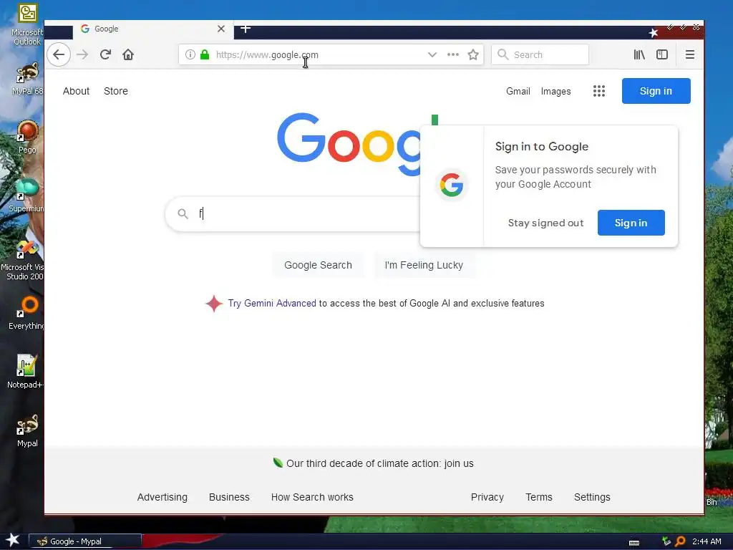Open the Library bookshelf icon
This screenshot has width=733, height=550.
(x=639, y=54)
